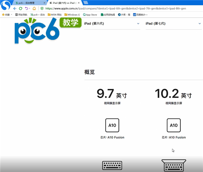Open the pc6— 后台 bookmark
The height and width of the screenshot is (172, 203).
pyautogui.click(x=38, y=15)
